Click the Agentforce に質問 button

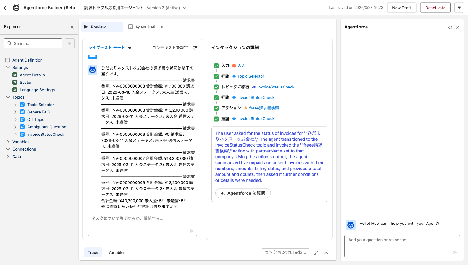pos(243,193)
